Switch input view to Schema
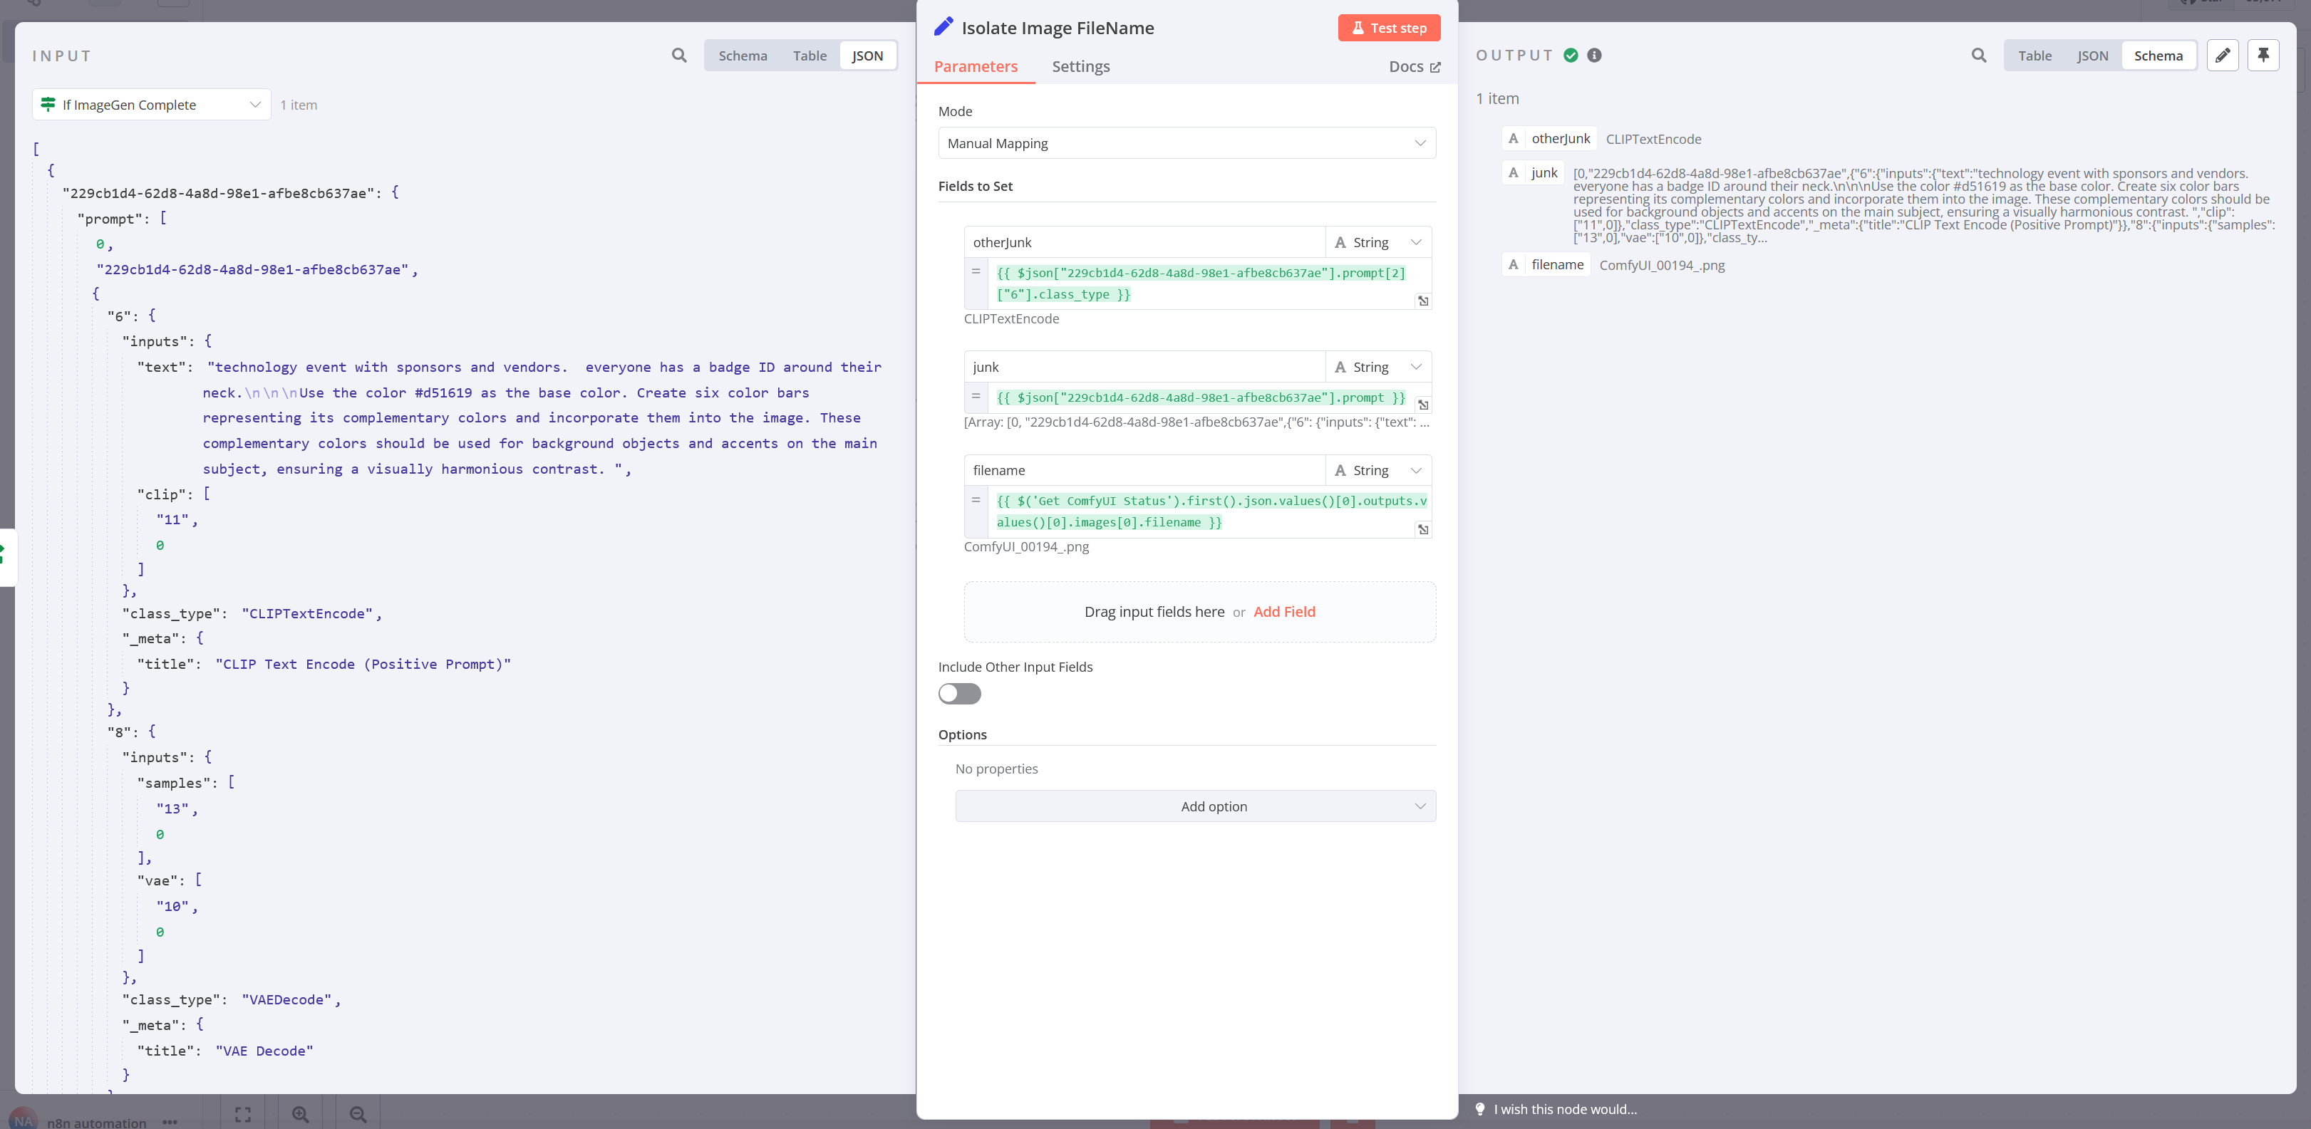Image resolution: width=2311 pixels, height=1129 pixels. pyautogui.click(x=742, y=56)
